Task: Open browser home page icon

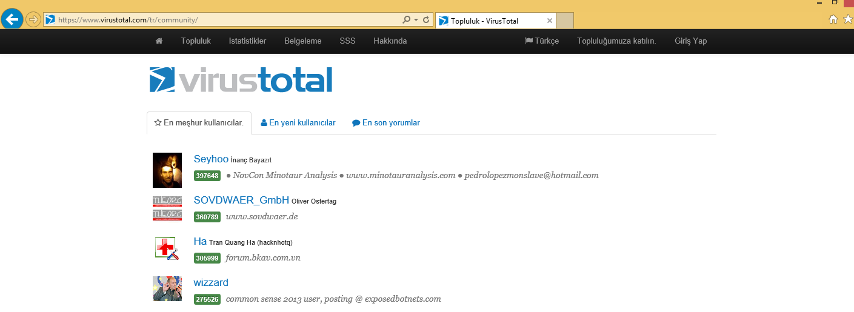Action: [x=833, y=19]
